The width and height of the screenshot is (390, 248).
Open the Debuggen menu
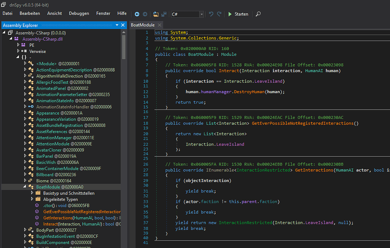click(x=78, y=13)
